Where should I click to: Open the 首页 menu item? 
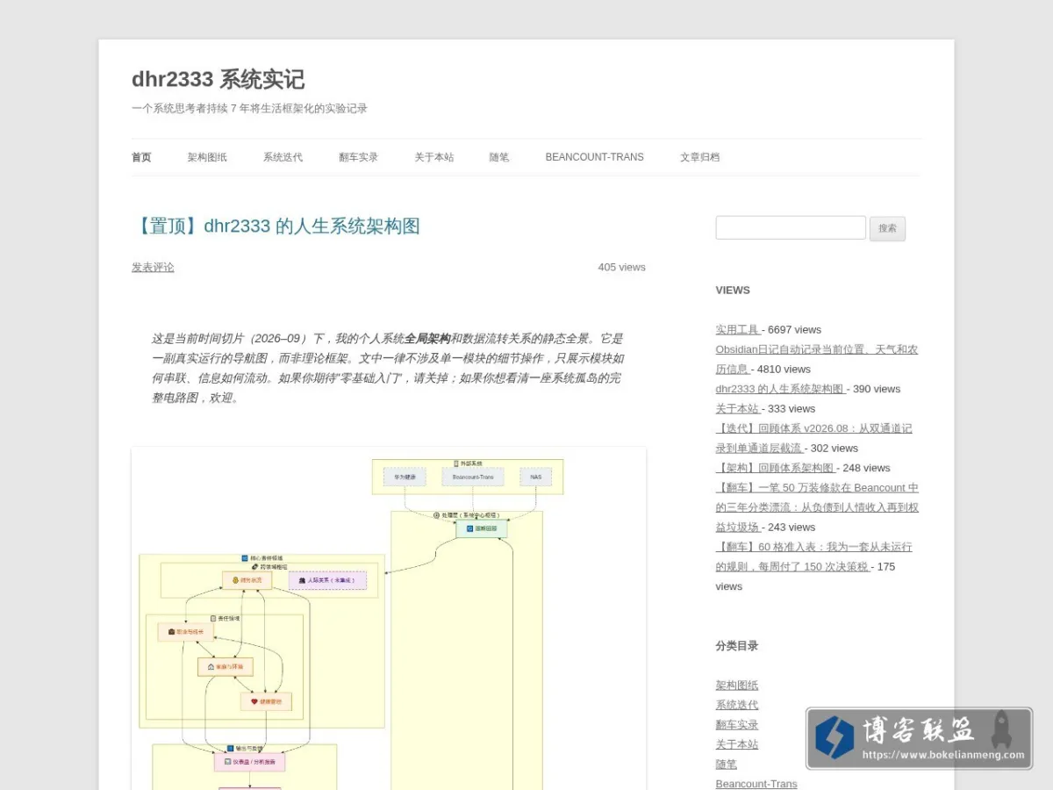coord(141,157)
